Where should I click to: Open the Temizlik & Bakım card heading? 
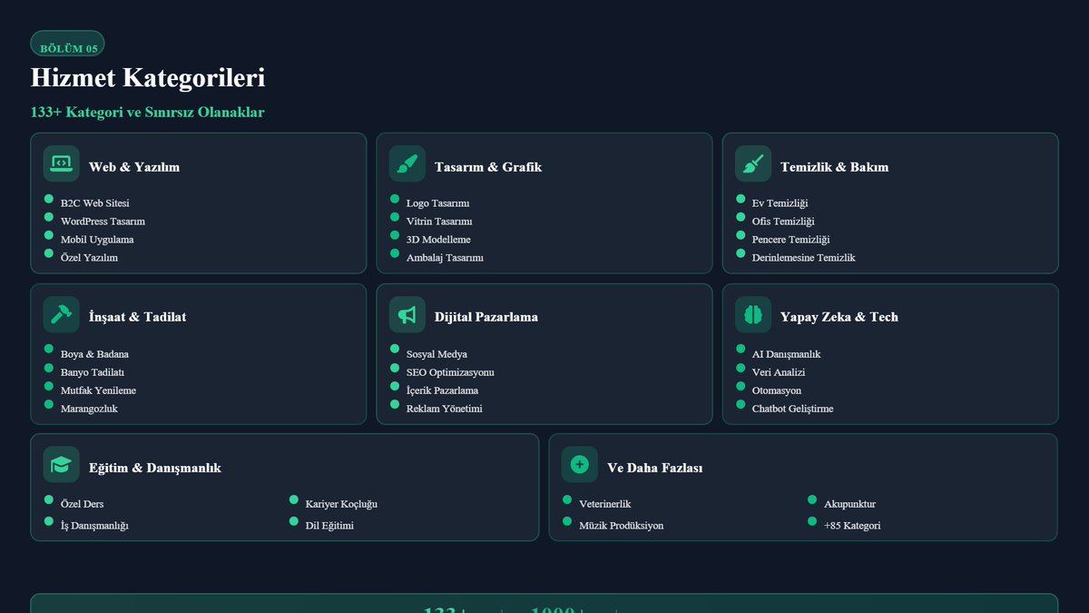point(835,167)
